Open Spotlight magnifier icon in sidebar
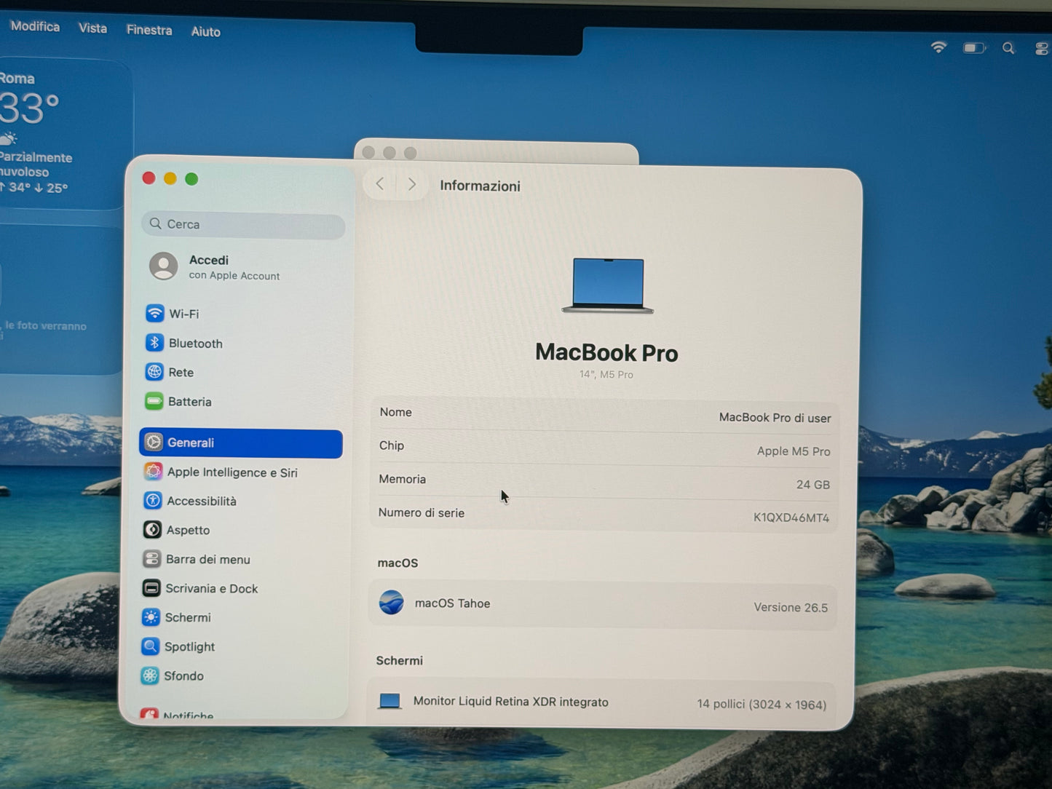 (x=151, y=646)
